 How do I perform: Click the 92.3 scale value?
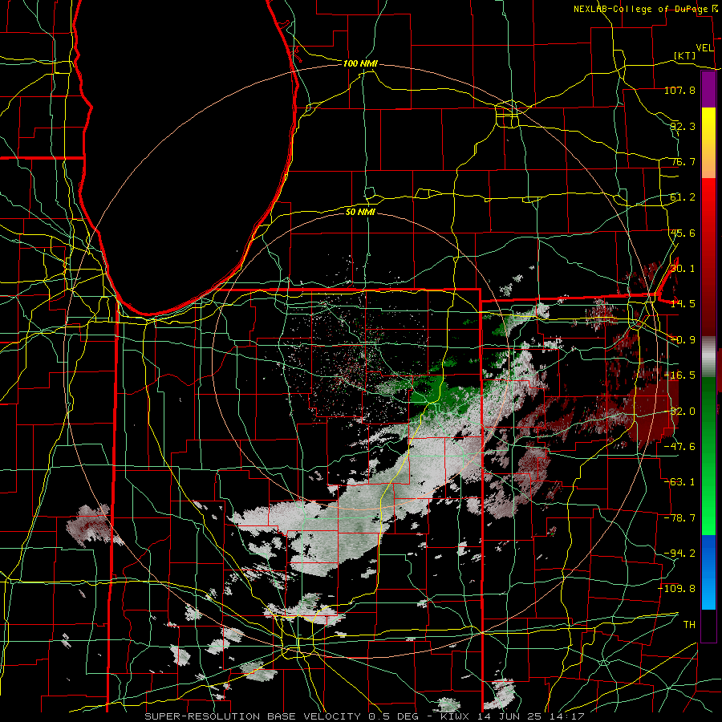pos(683,126)
